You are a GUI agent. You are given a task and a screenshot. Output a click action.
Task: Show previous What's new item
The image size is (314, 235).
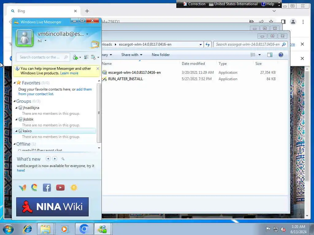pos(48,159)
